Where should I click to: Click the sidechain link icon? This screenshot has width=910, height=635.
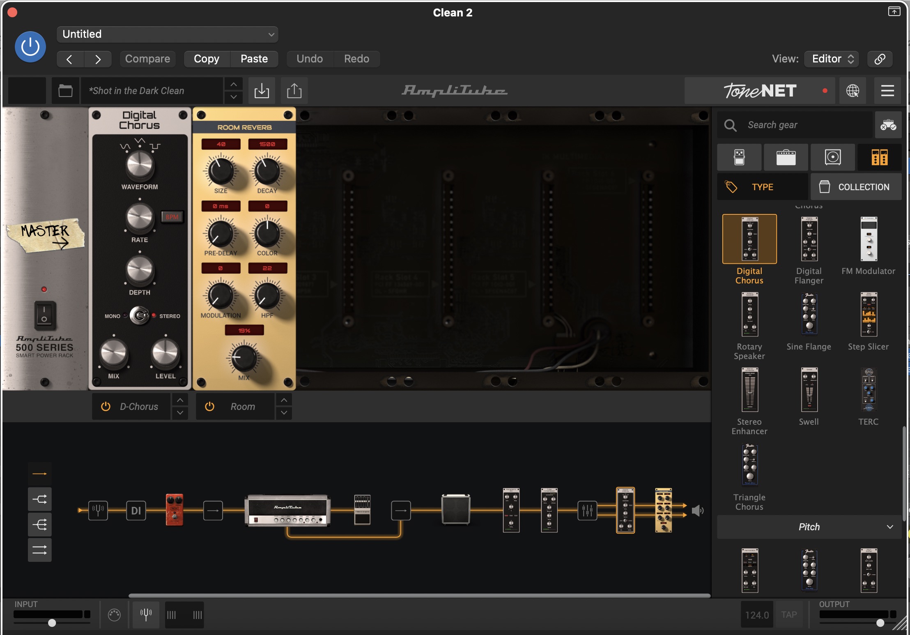click(x=880, y=59)
